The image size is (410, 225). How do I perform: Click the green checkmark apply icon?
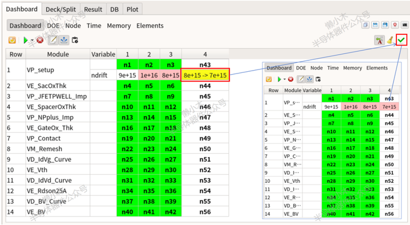click(x=401, y=40)
